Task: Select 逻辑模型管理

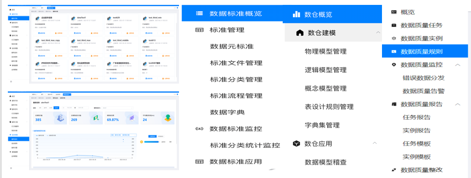Action: click(326, 70)
